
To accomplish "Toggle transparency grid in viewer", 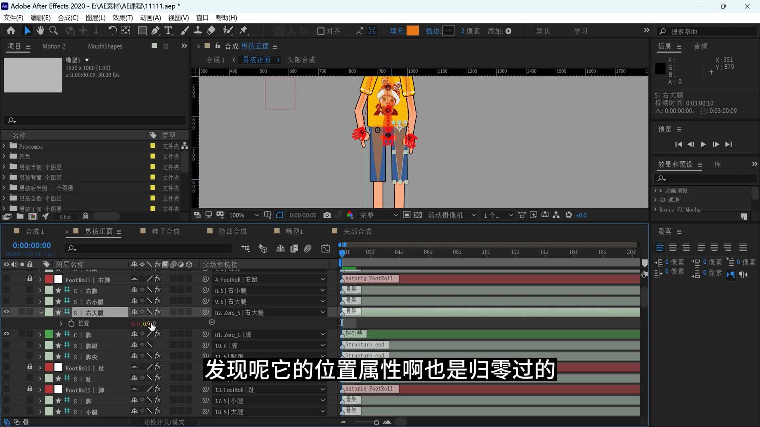I will (418, 215).
